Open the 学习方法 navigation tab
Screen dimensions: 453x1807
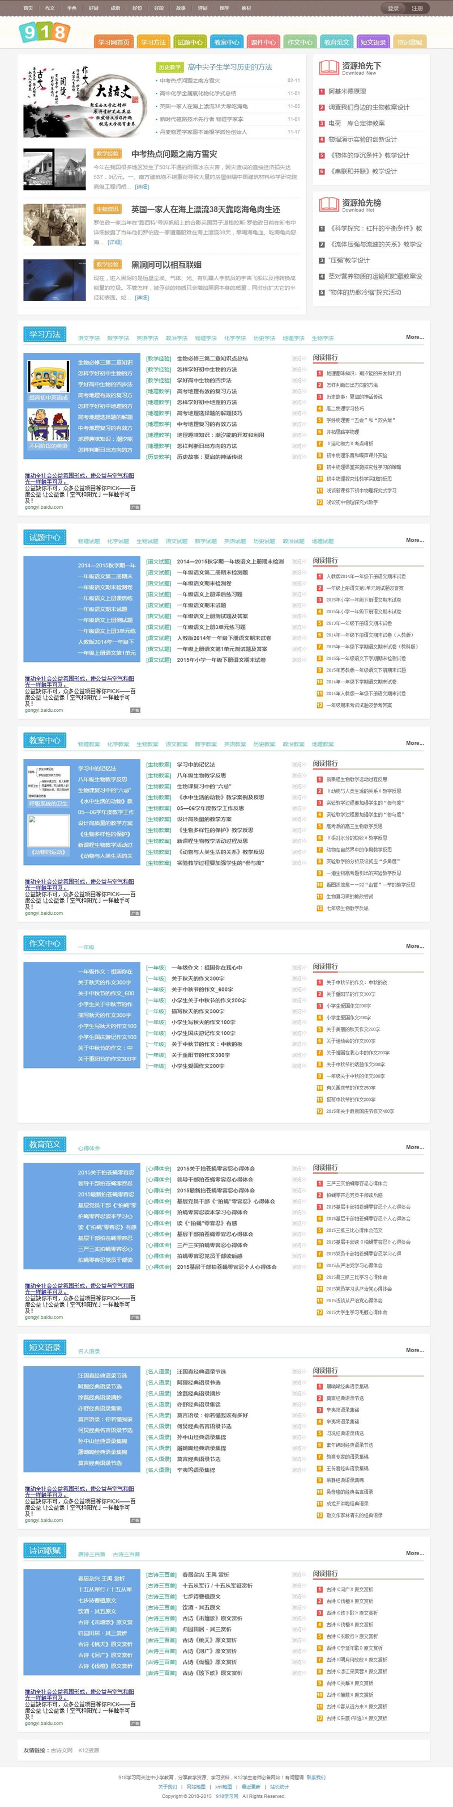click(153, 42)
